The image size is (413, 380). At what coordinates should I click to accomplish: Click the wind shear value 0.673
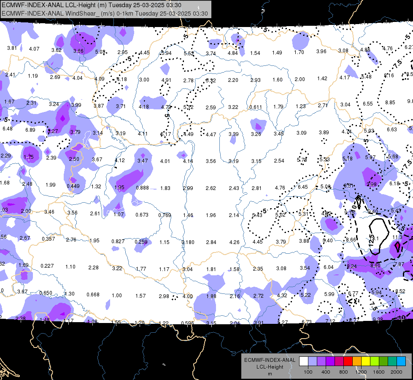(142, 215)
